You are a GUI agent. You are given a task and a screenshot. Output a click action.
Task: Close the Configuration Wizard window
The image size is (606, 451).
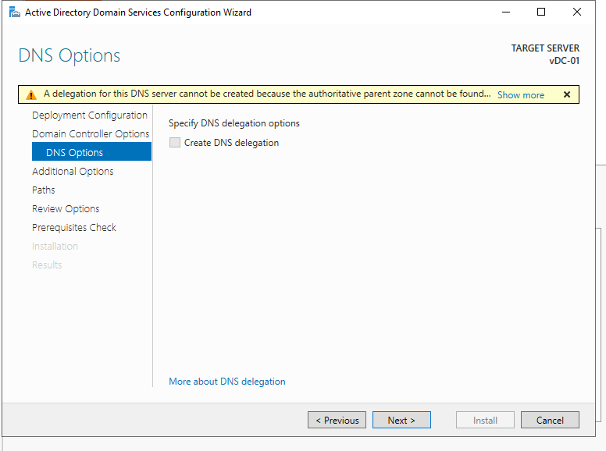[576, 12]
